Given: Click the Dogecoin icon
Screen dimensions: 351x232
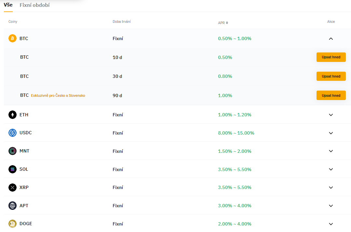Looking at the screenshot, I should (x=12, y=224).
